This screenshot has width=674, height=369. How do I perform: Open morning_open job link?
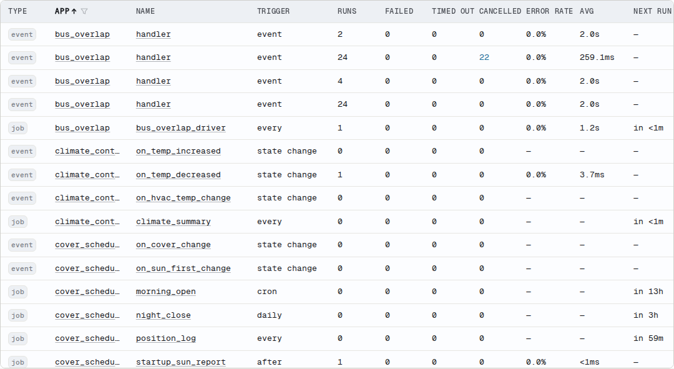coord(165,292)
